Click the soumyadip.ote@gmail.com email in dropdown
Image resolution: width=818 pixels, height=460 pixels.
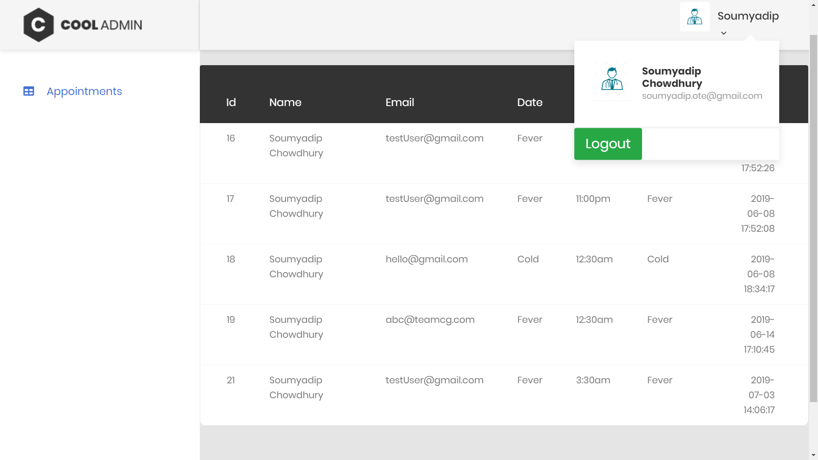pos(702,96)
